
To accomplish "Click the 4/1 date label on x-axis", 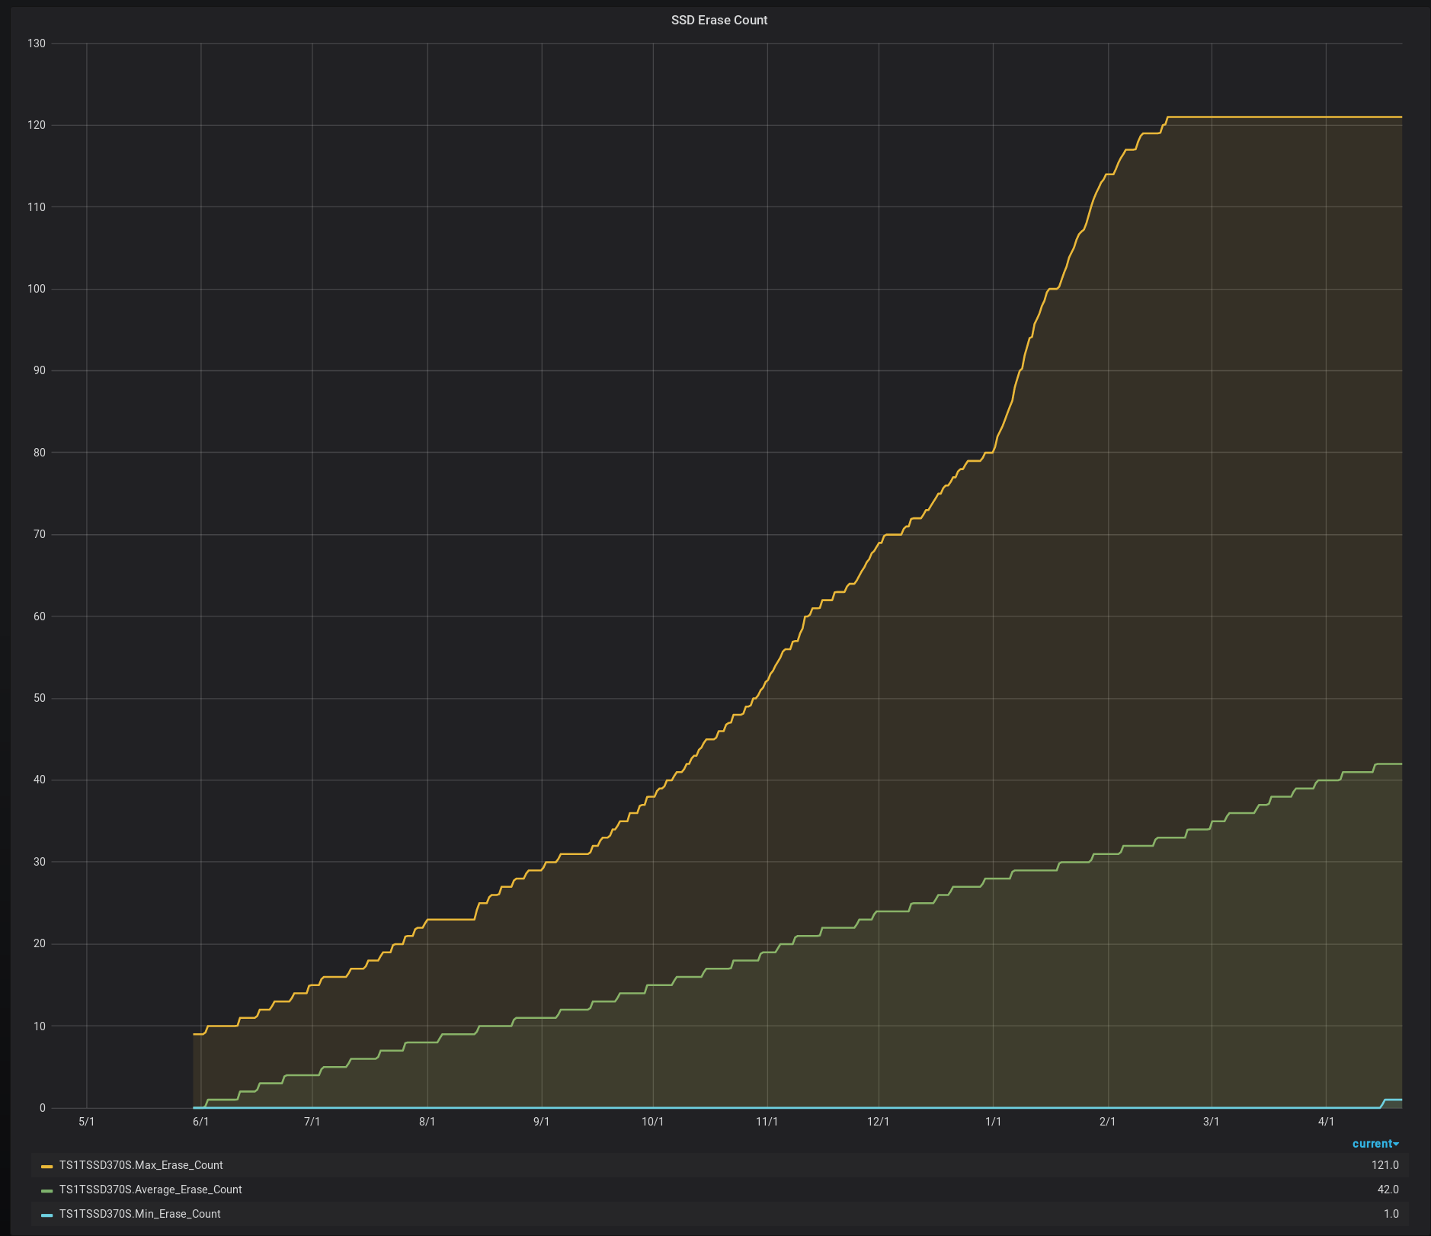I will coord(1326,1122).
